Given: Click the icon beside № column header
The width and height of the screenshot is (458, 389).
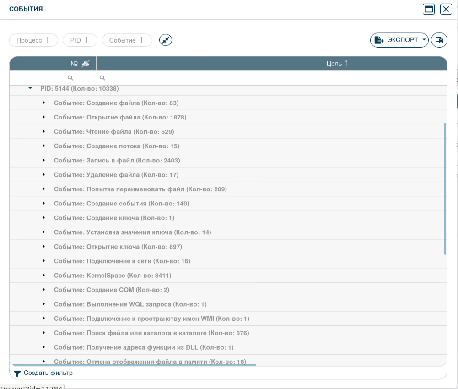Looking at the screenshot, I should [x=86, y=64].
